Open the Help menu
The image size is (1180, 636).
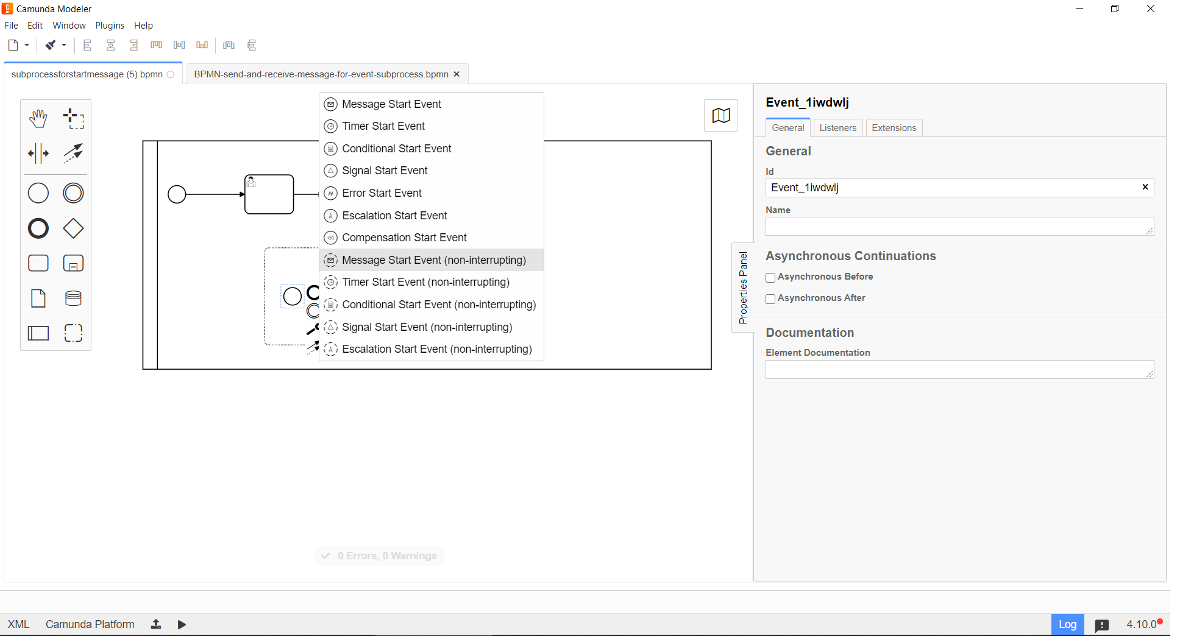pyautogui.click(x=143, y=26)
